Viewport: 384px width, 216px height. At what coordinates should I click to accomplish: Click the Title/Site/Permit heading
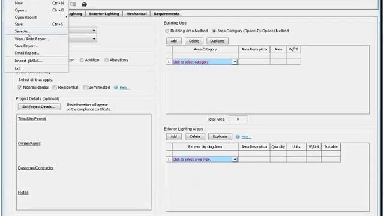(x=32, y=119)
